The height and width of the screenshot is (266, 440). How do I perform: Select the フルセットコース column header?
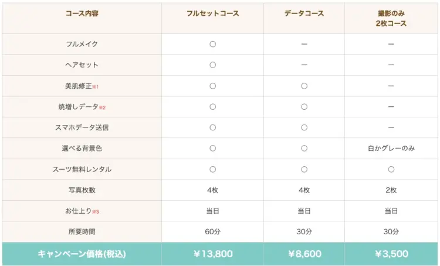pos(212,14)
